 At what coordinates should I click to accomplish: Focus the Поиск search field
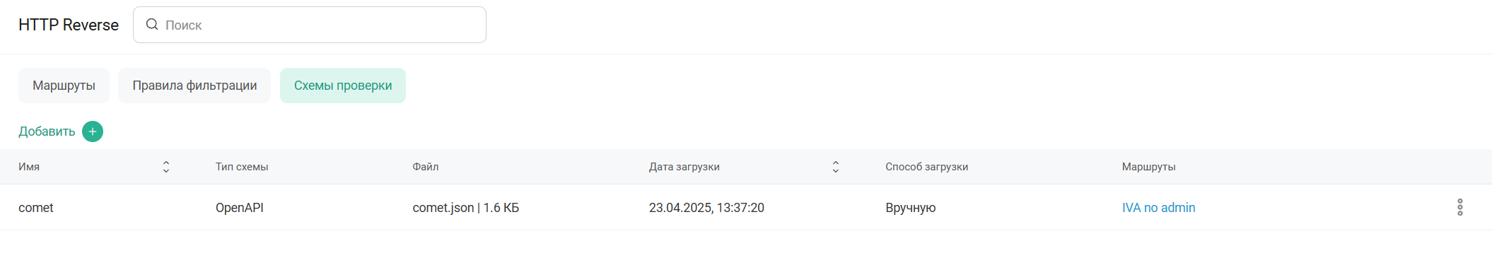click(310, 25)
